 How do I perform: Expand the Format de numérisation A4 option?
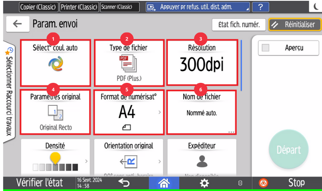tap(129, 112)
